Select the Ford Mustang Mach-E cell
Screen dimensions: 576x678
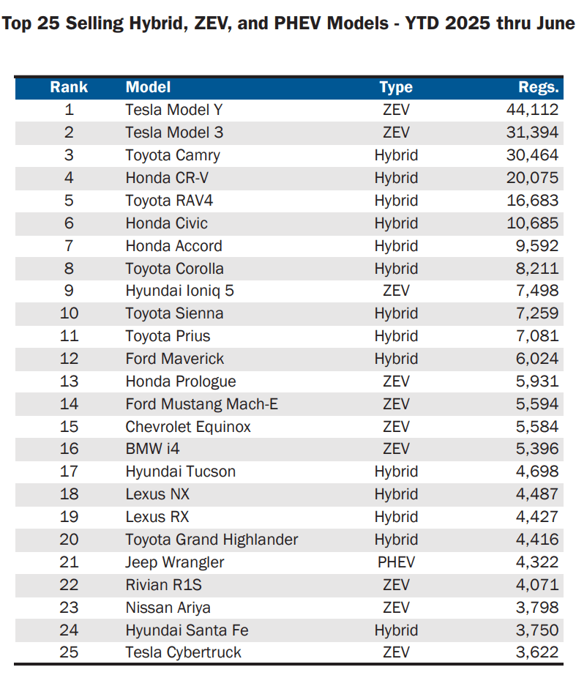pyautogui.click(x=202, y=404)
